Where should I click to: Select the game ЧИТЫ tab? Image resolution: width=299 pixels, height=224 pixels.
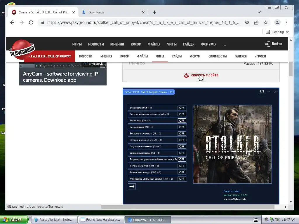(160, 56)
